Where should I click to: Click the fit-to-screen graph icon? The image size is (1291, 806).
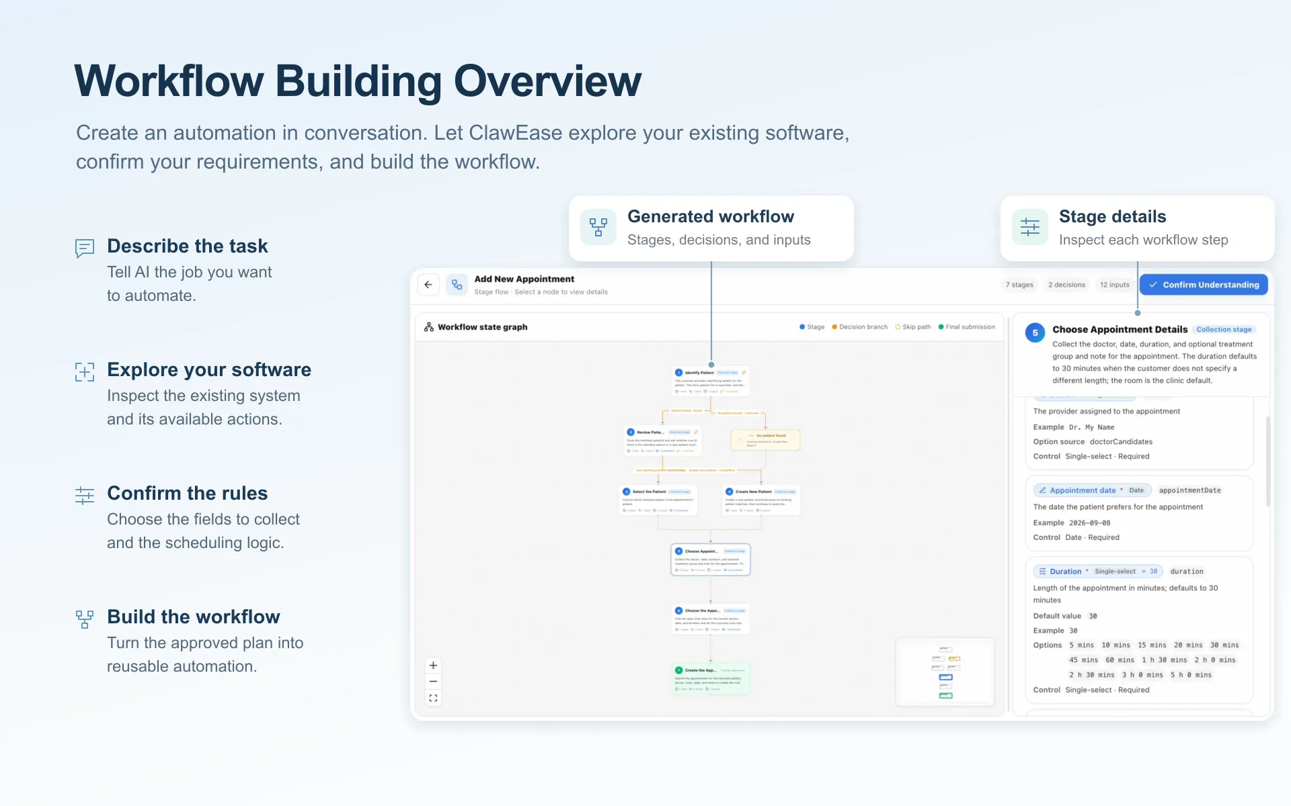pos(433,699)
